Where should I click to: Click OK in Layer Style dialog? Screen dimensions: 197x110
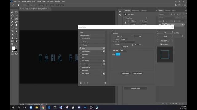pyautogui.click(x=165, y=32)
